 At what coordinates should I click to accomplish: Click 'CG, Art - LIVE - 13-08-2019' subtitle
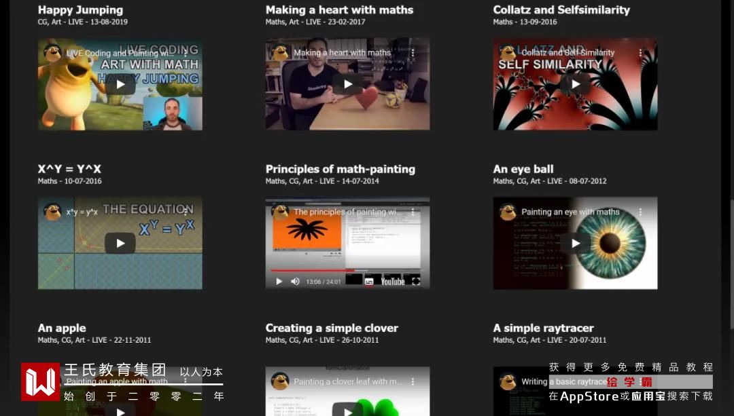point(83,22)
